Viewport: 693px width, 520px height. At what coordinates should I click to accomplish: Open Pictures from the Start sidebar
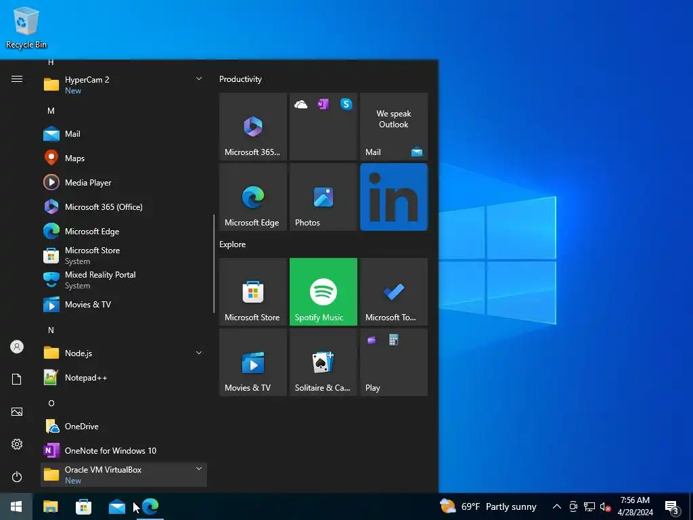point(17,412)
